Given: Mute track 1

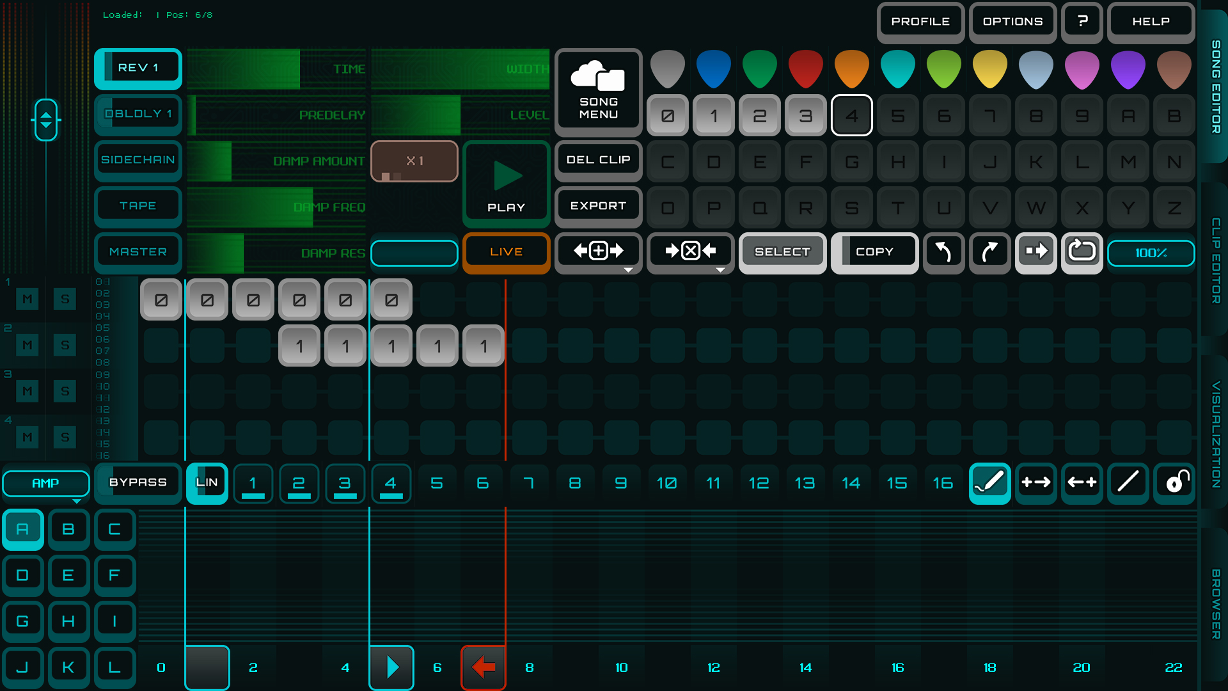Looking at the screenshot, I should 28,299.
